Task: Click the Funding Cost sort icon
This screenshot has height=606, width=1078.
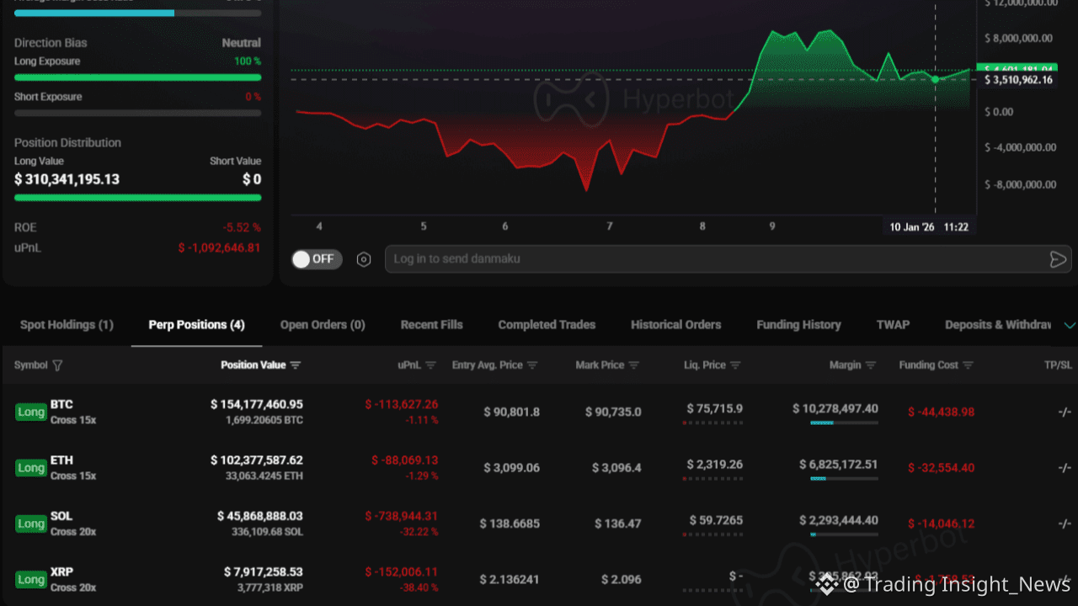Action: [968, 365]
